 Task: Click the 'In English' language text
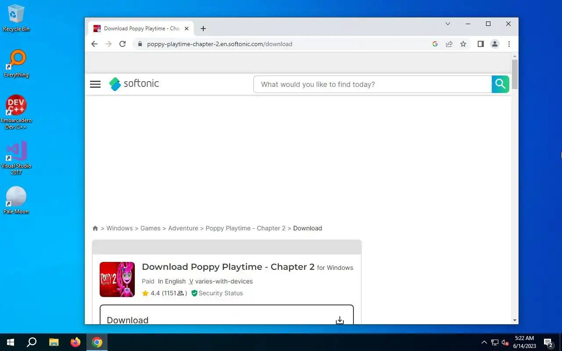[172, 281]
